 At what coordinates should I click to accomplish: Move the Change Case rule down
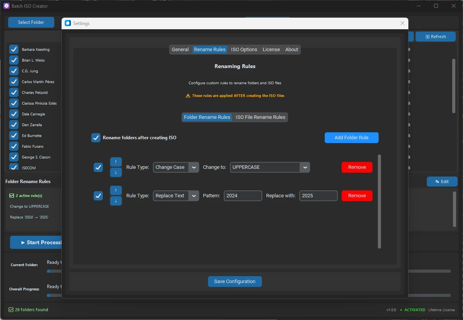[x=116, y=172]
